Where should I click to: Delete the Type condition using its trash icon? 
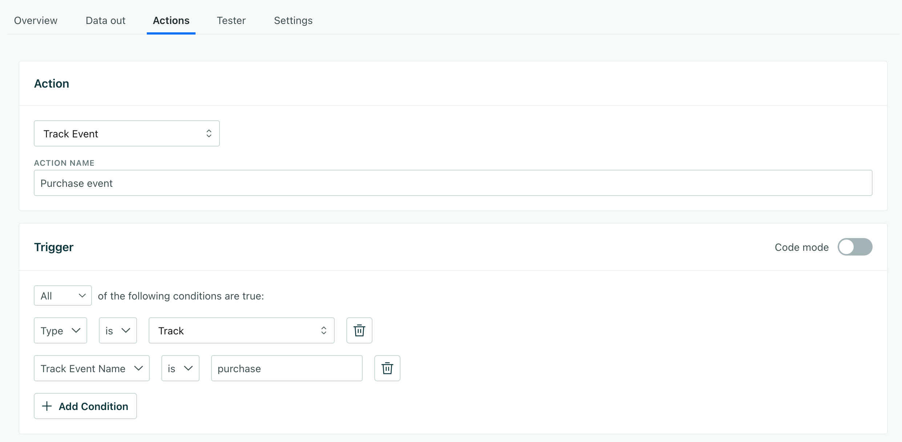[359, 330]
